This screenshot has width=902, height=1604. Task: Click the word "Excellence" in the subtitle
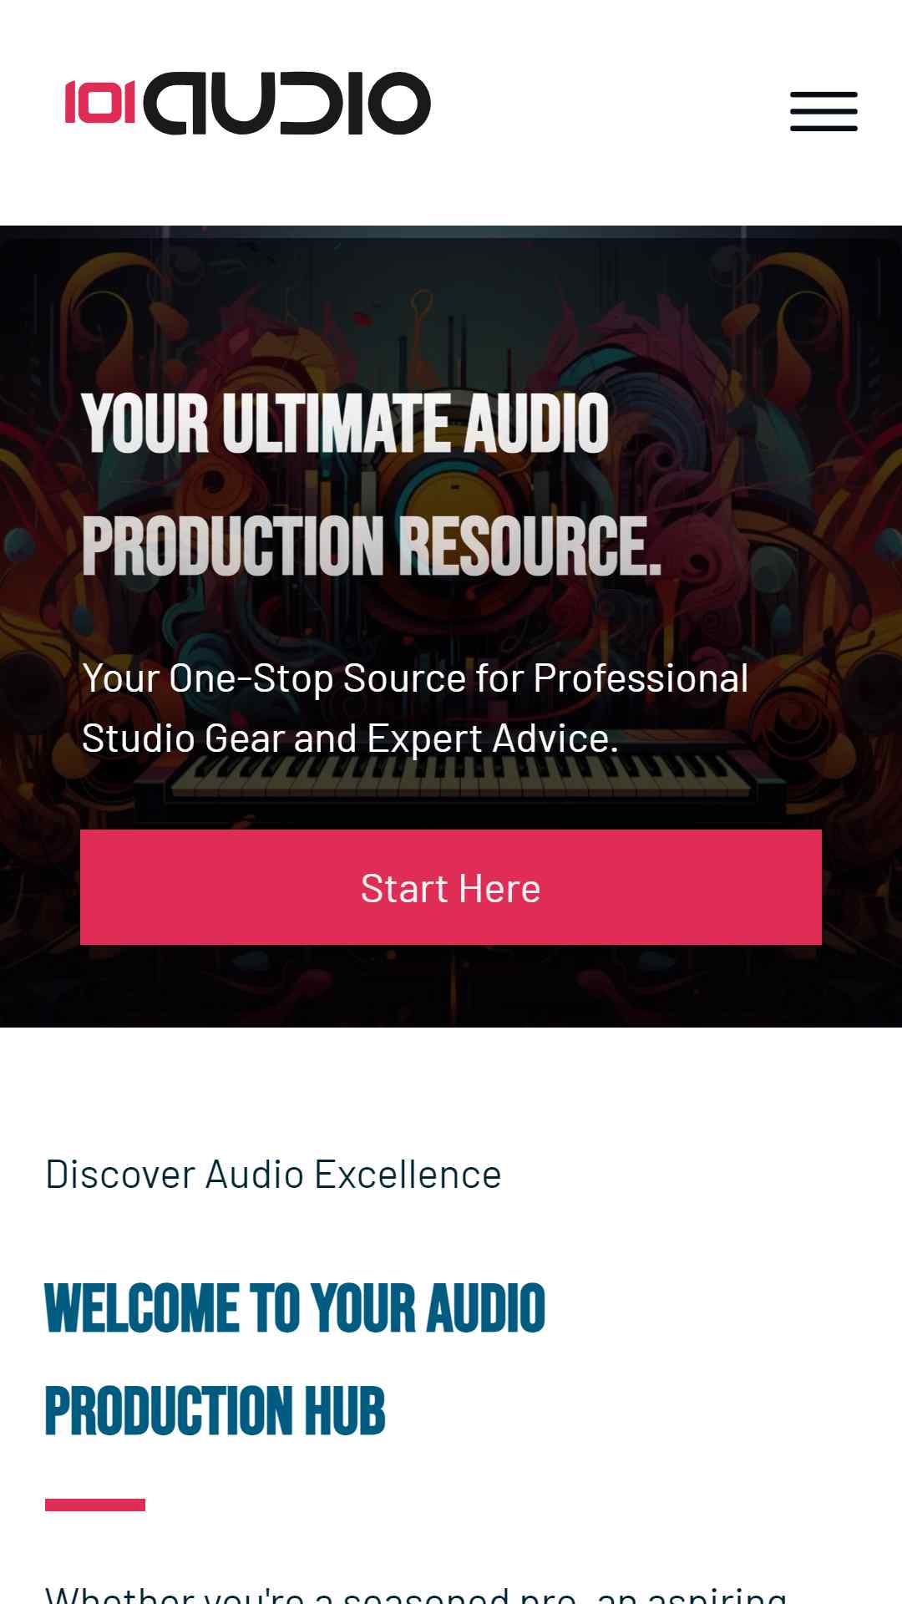click(408, 1175)
